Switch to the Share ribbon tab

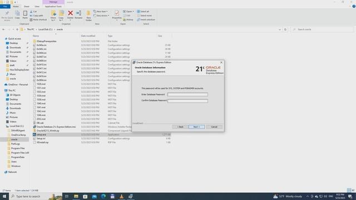[26, 6]
